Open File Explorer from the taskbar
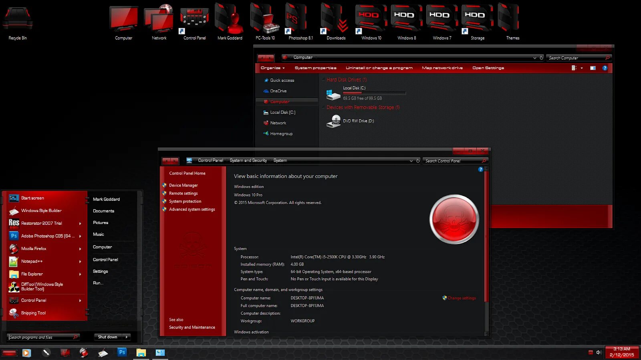This screenshot has height=360, width=641. [141, 353]
